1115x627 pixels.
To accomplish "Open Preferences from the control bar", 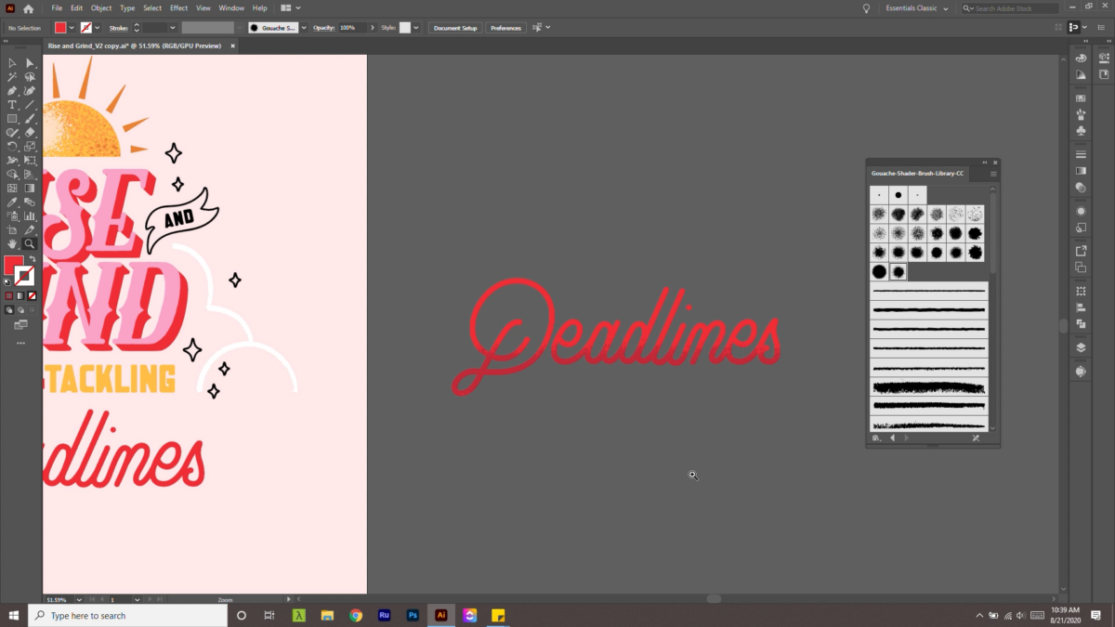I will pyautogui.click(x=505, y=27).
